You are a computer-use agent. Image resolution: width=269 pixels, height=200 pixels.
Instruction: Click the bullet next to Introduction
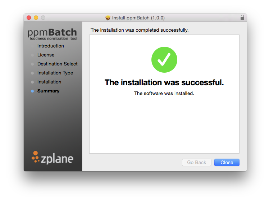[32, 46]
